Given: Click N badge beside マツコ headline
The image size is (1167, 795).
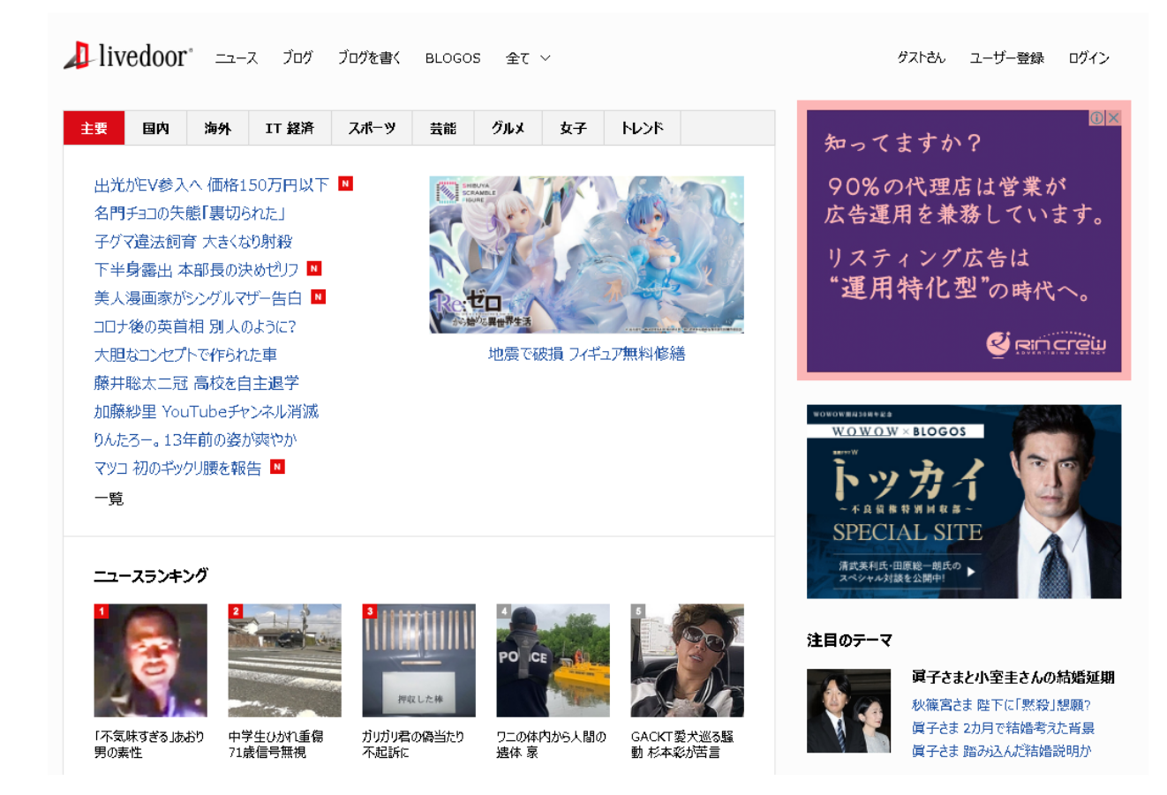Looking at the screenshot, I should point(277,467).
